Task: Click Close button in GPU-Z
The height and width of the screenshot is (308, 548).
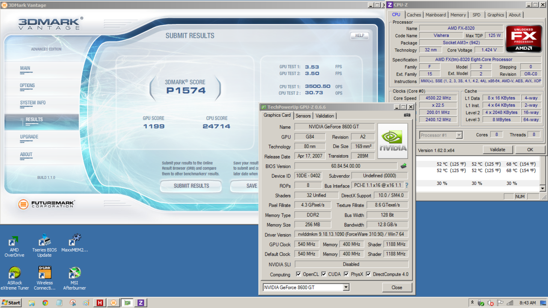Action: coord(397,287)
